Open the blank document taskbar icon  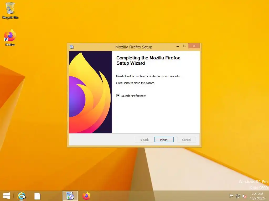(x=37, y=196)
